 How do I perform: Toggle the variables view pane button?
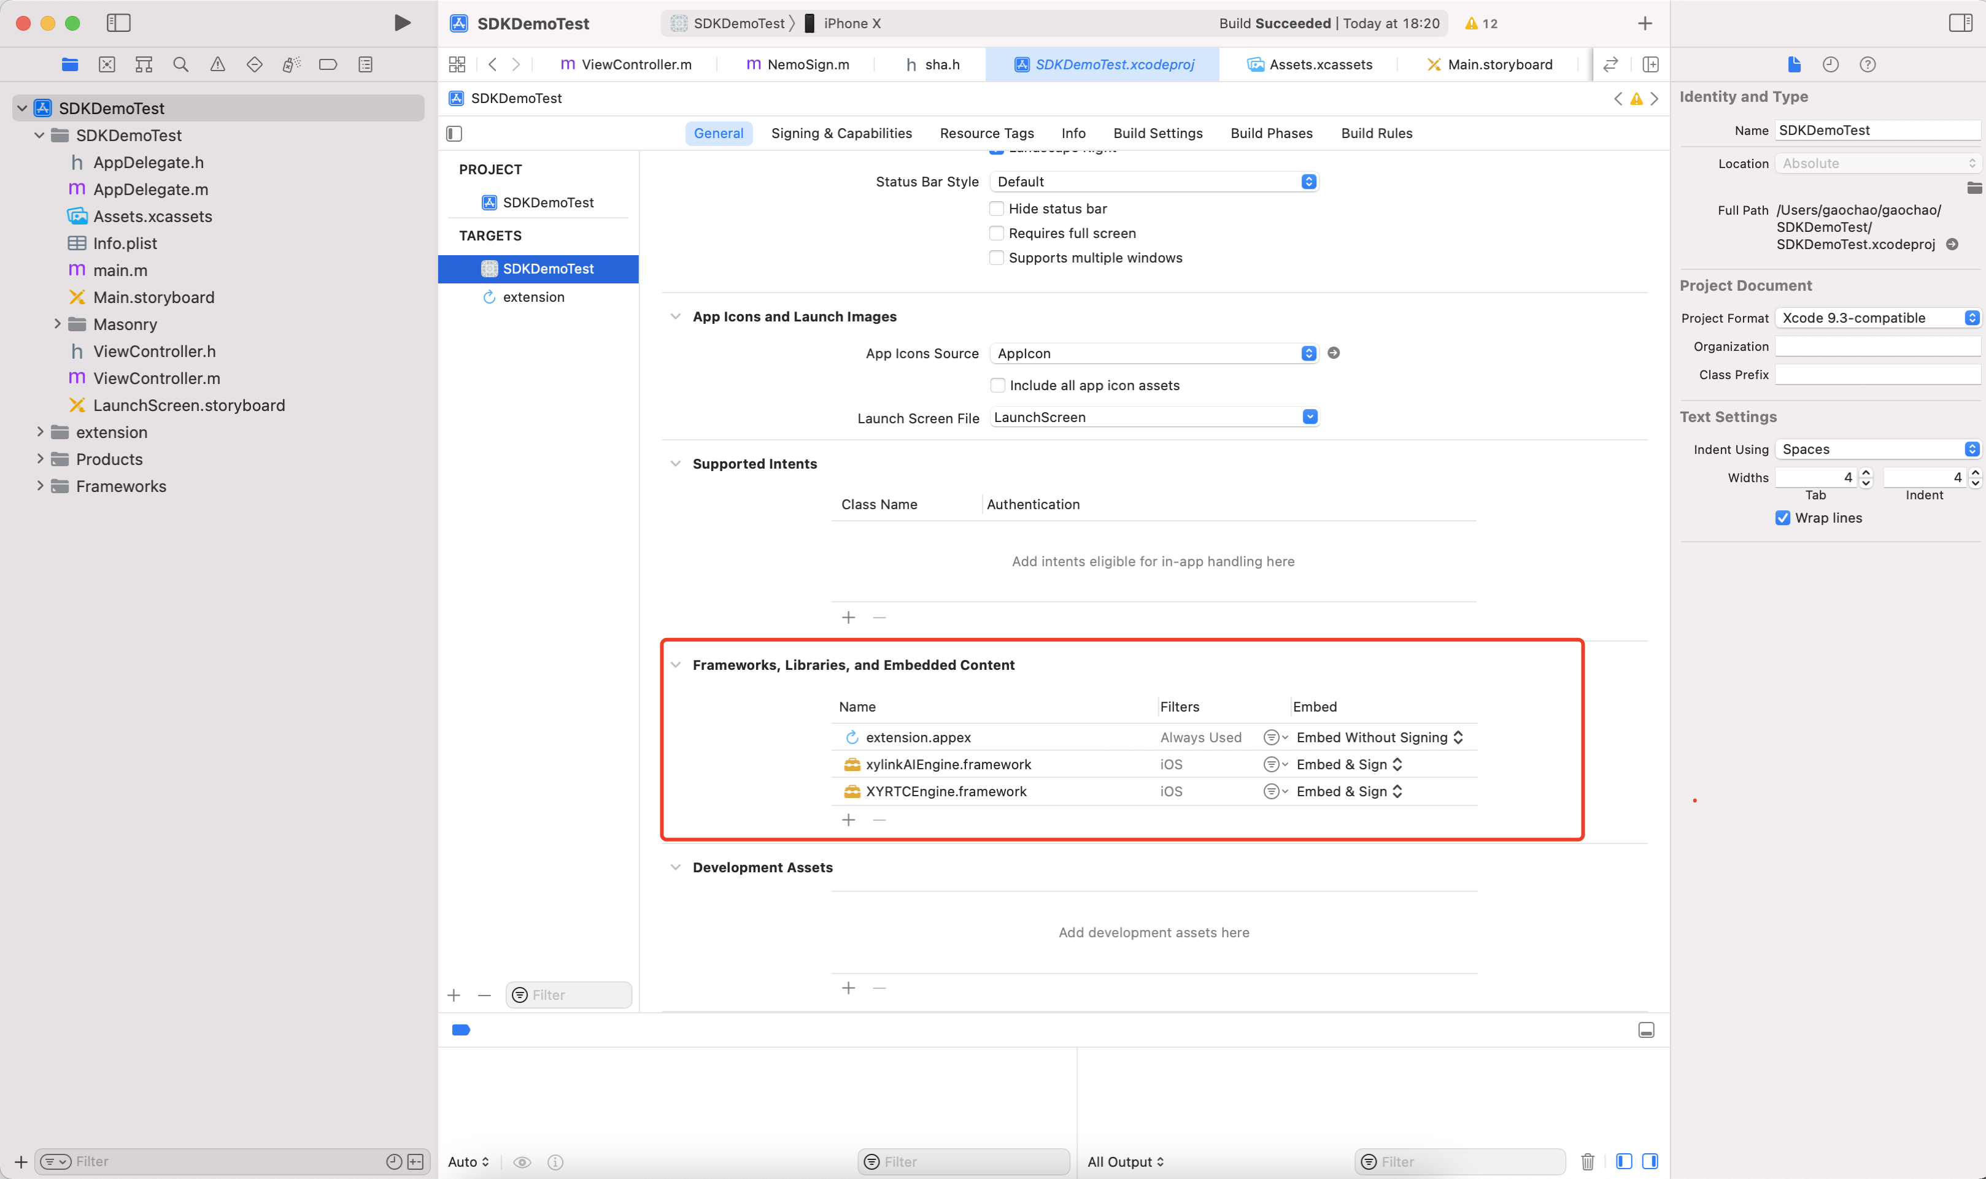point(1624,1162)
